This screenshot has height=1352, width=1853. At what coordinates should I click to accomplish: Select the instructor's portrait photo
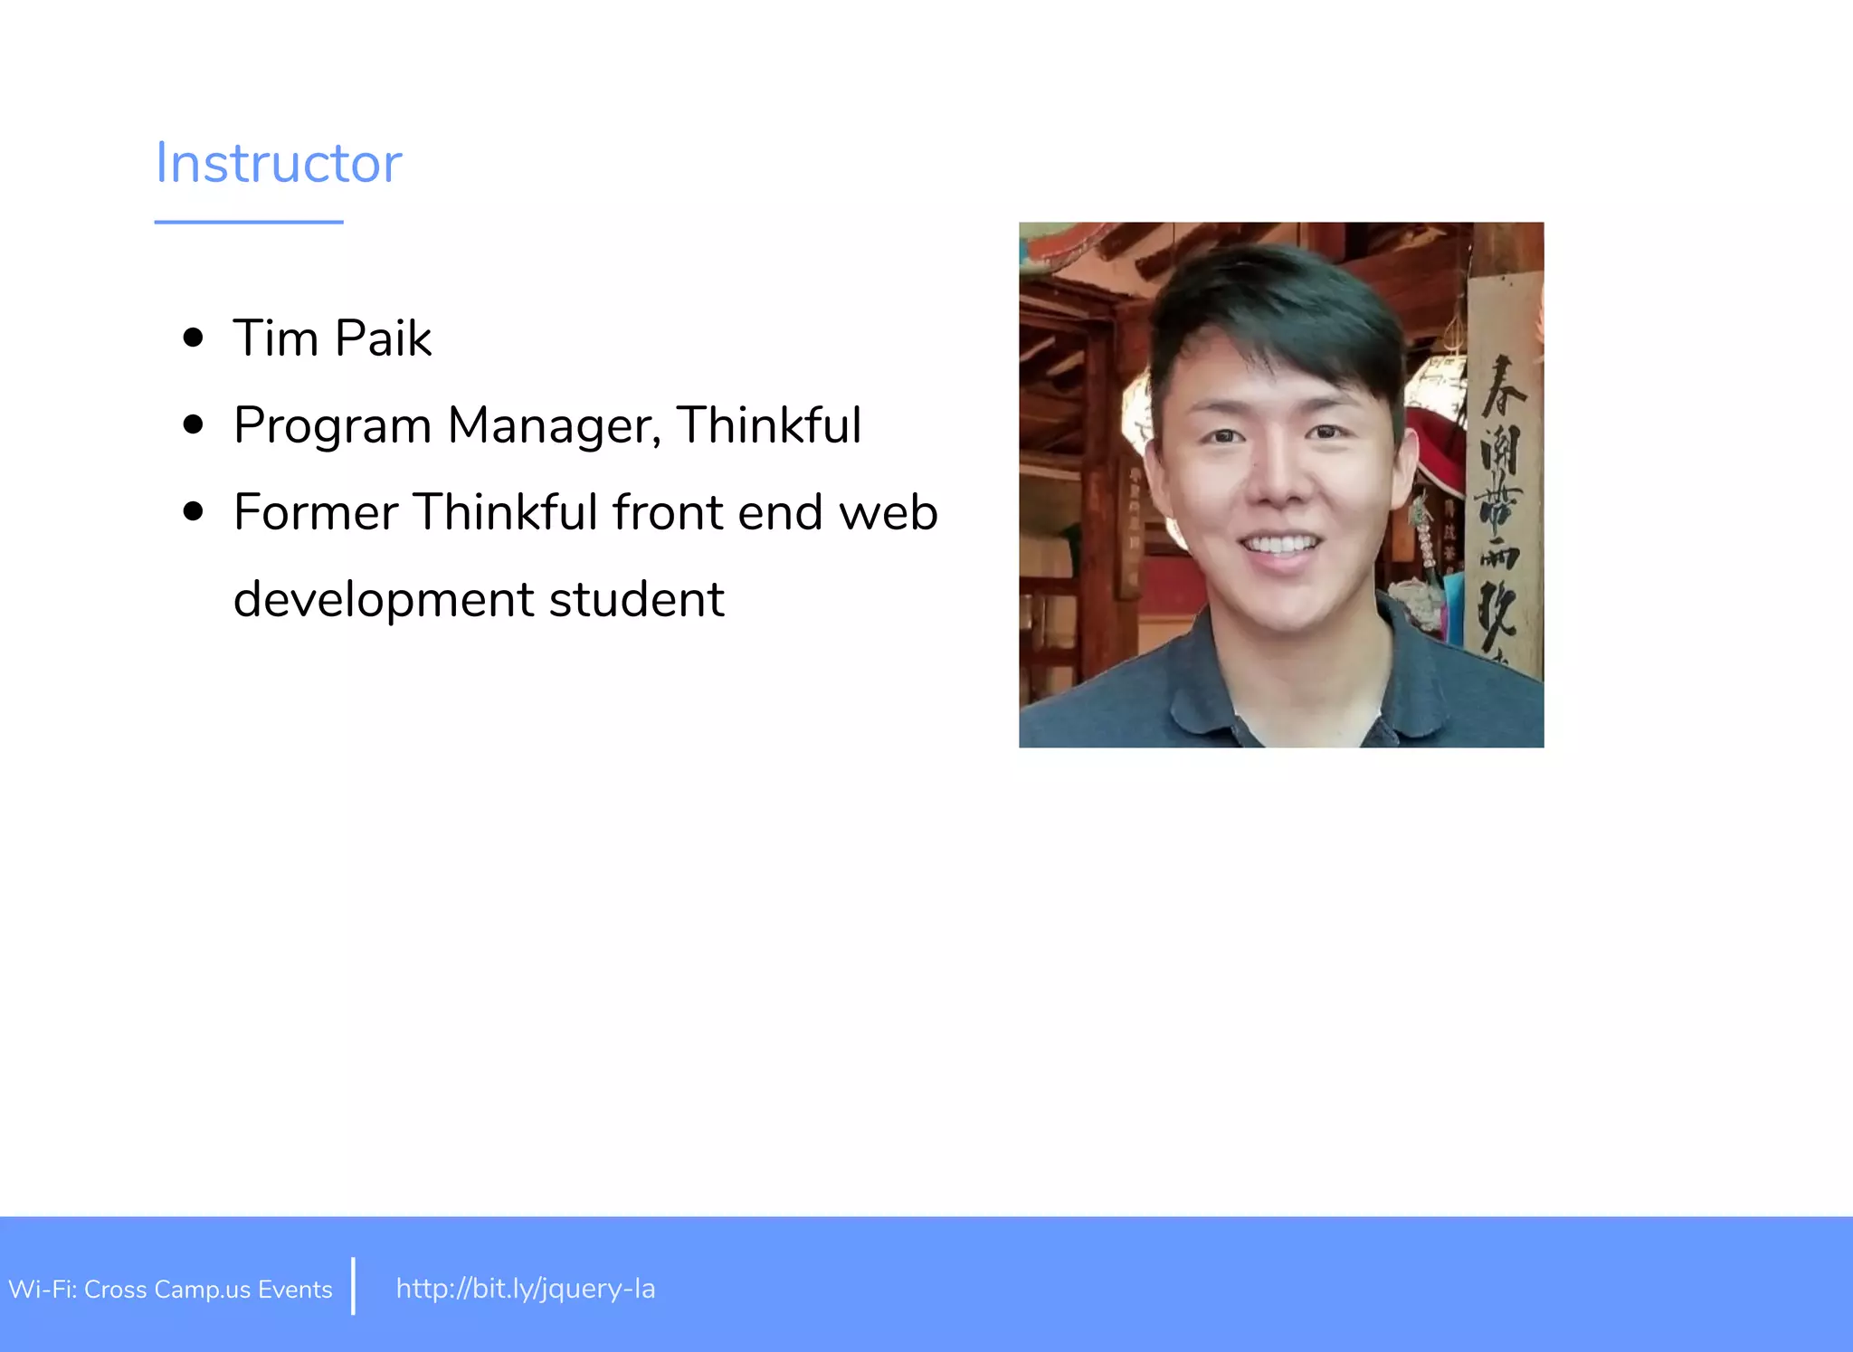pos(1280,484)
